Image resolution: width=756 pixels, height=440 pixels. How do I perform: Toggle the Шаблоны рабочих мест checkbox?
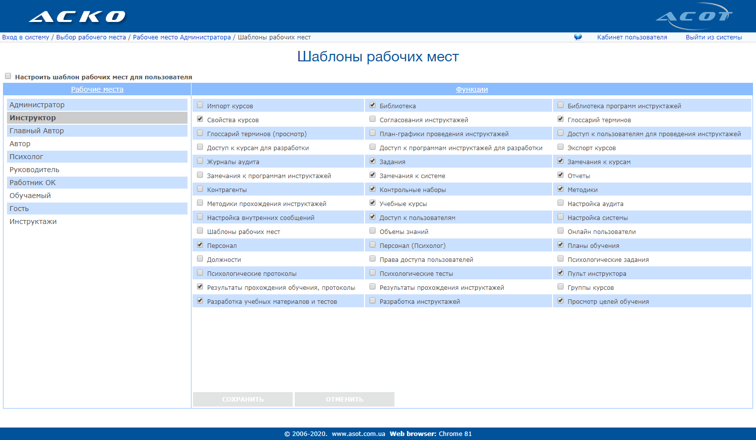pos(200,231)
